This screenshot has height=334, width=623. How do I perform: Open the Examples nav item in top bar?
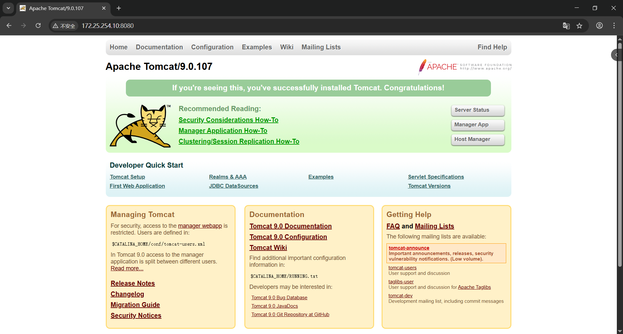[x=257, y=47]
